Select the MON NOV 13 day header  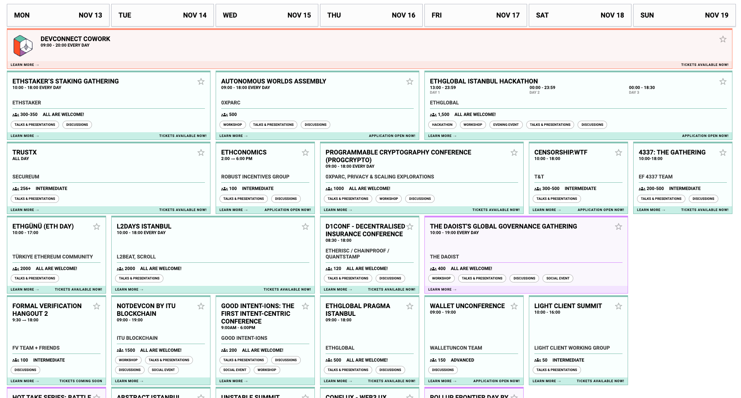[x=58, y=15]
